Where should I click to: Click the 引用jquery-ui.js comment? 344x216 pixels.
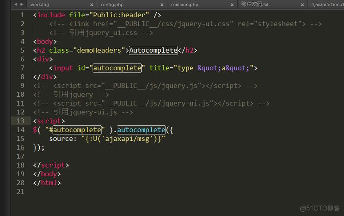tap(83, 112)
